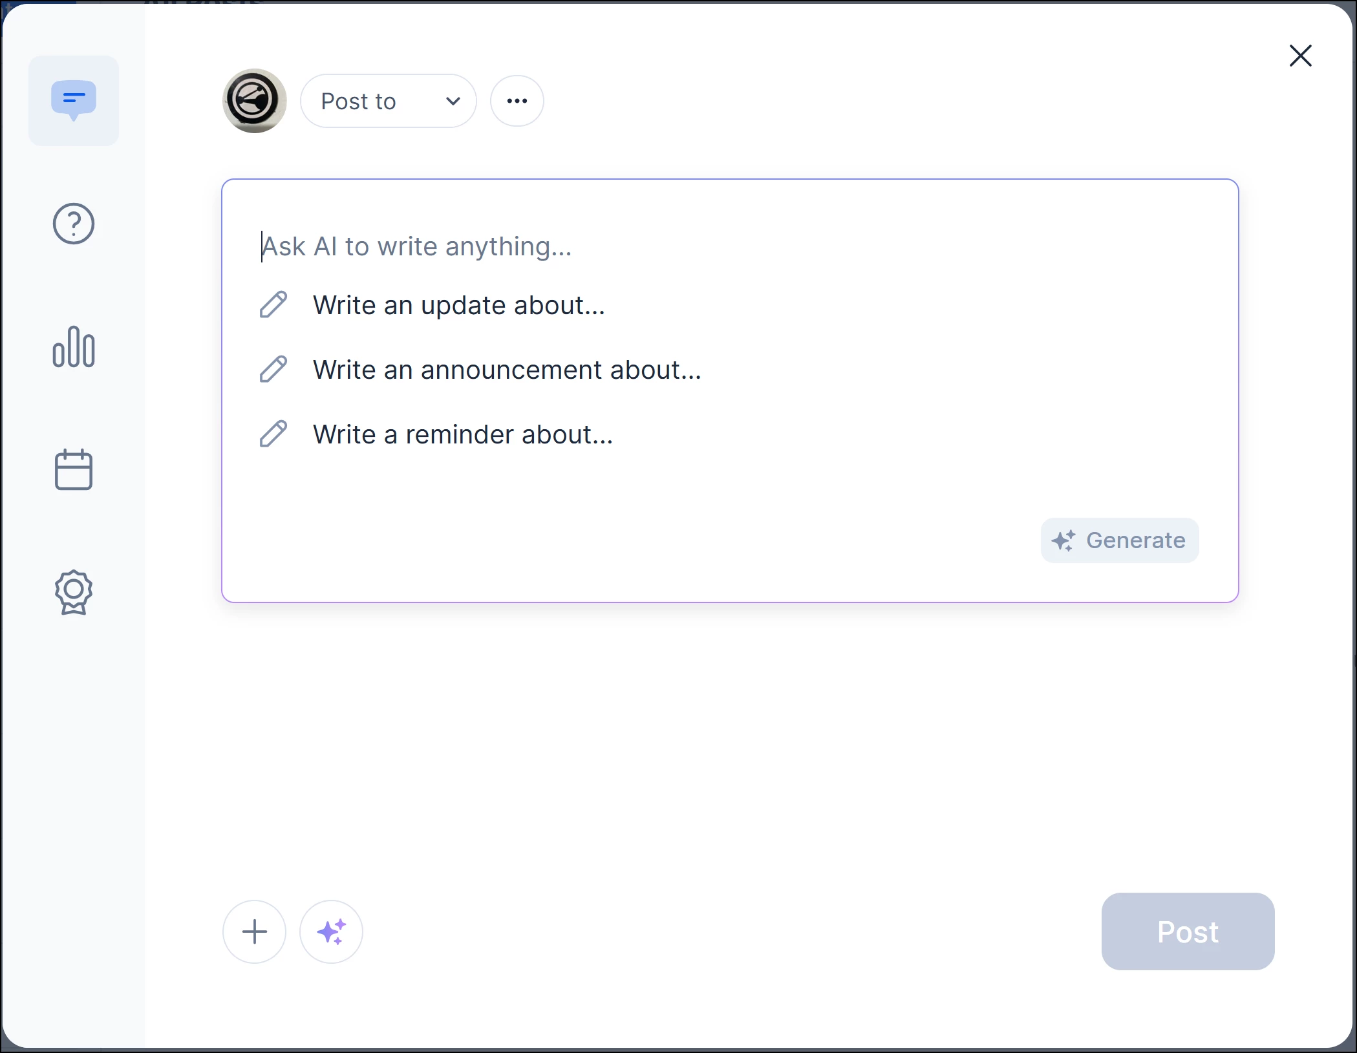The image size is (1357, 1053).
Task: Click the Post button
Action: (x=1188, y=931)
